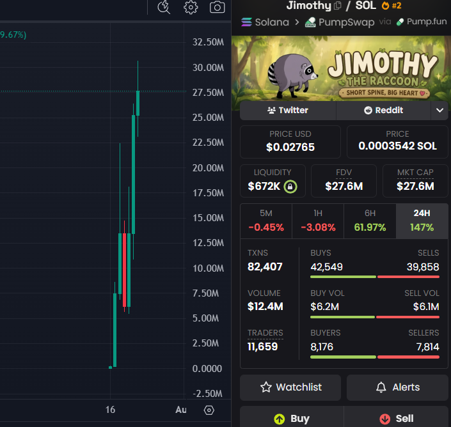Click the Pump.fun pill icon
Viewport: 451px width, 427px height.
400,22
